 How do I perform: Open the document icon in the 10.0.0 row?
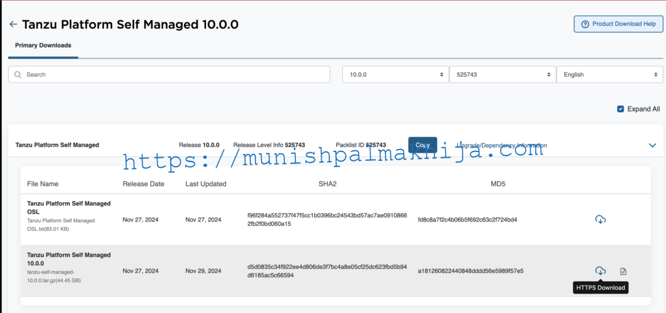tap(623, 271)
